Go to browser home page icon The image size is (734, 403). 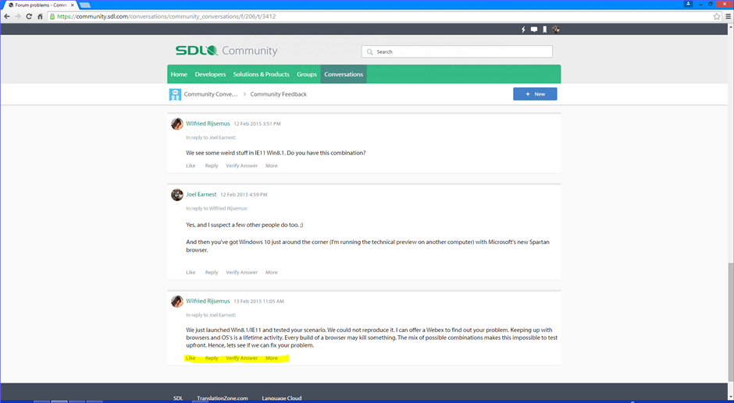[40, 16]
